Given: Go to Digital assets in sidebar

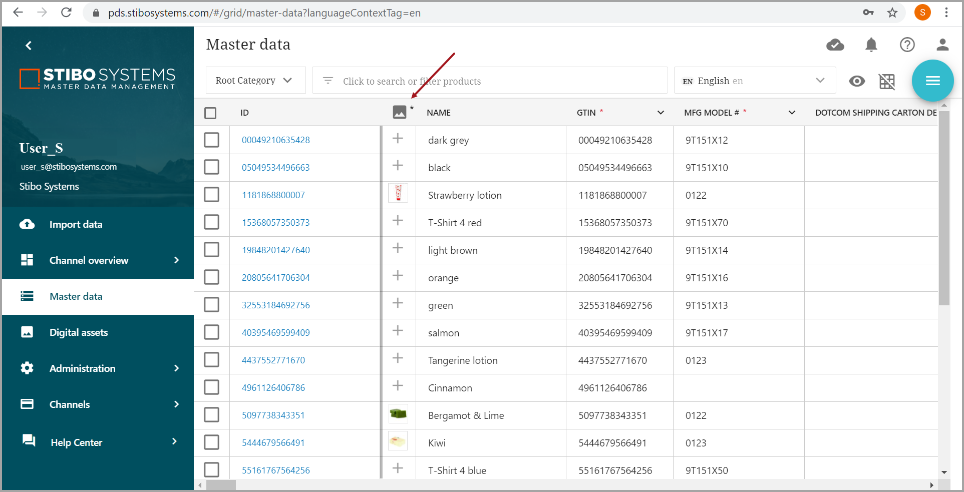Looking at the screenshot, I should (79, 332).
